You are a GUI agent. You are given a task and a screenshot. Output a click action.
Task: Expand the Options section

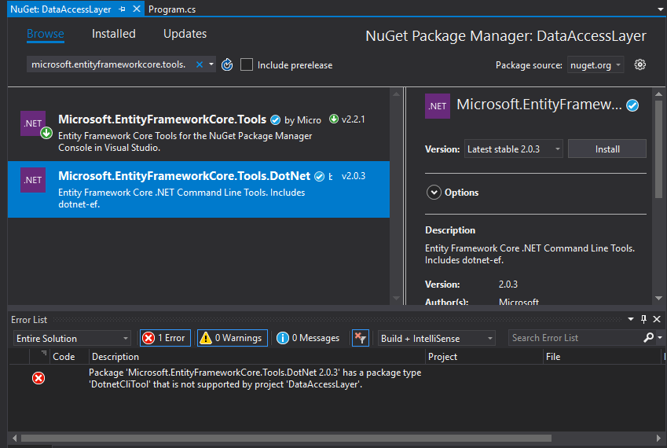pyautogui.click(x=434, y=193)
